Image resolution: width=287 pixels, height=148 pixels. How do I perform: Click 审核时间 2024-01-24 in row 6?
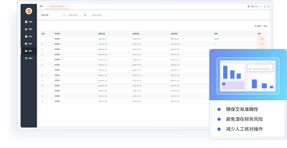pos(175,65)
